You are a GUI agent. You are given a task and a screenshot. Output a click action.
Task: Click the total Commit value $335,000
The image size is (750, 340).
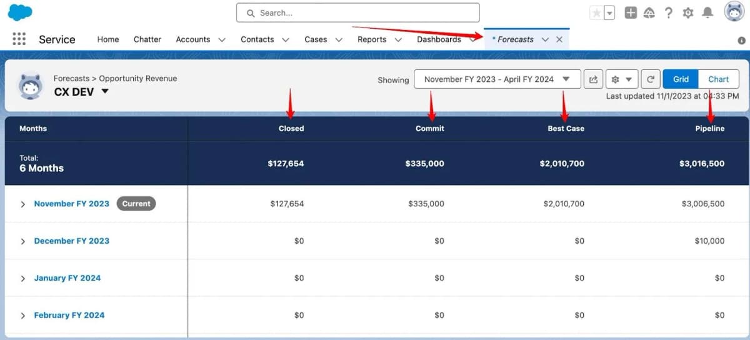point(424,164)
